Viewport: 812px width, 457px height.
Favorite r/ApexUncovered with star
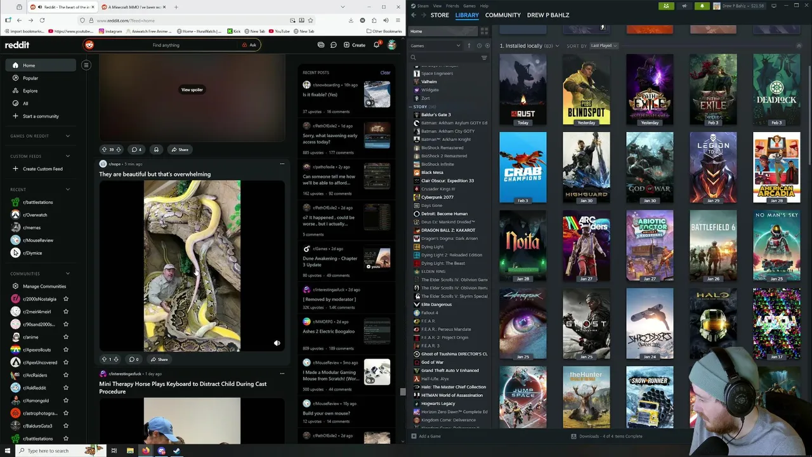(x=66, y=362)
